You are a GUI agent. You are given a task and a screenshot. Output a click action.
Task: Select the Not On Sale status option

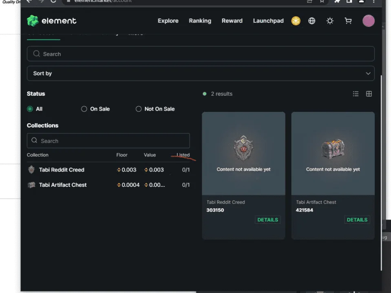[x=139, y=109]
